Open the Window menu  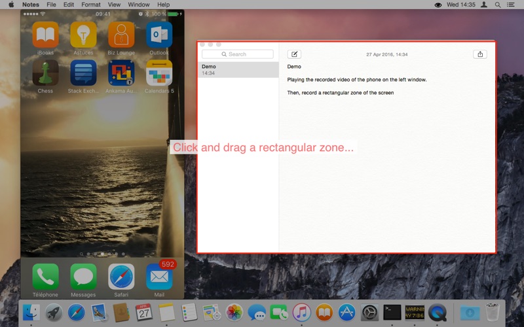[139, 5]
